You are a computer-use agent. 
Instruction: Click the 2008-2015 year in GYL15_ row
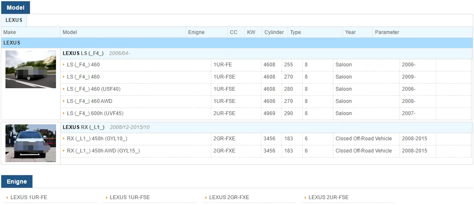pos(415,150)
